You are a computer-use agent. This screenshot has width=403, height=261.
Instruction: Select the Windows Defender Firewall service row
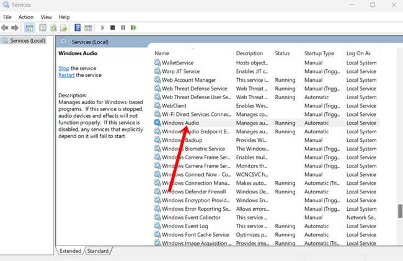[x=193, y=192]
